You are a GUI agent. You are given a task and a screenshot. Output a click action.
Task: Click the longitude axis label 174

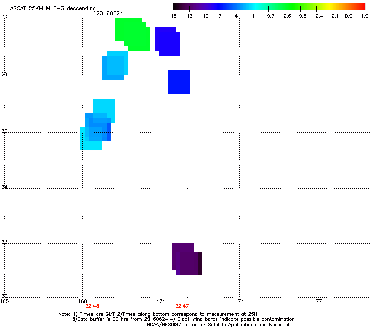coord(239,301)
